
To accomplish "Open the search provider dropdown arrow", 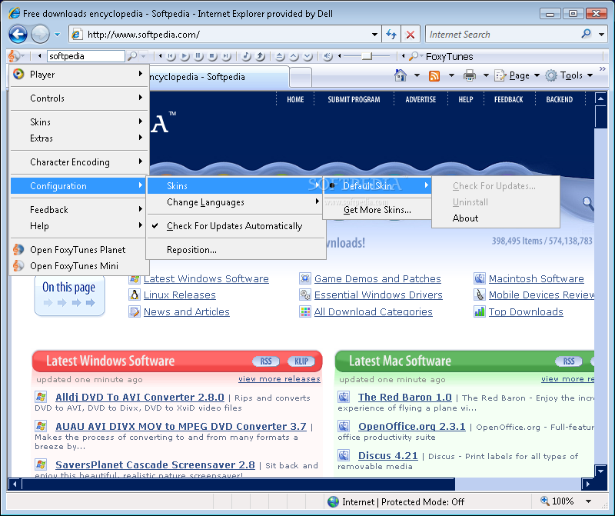I will (x=602, y=35).
